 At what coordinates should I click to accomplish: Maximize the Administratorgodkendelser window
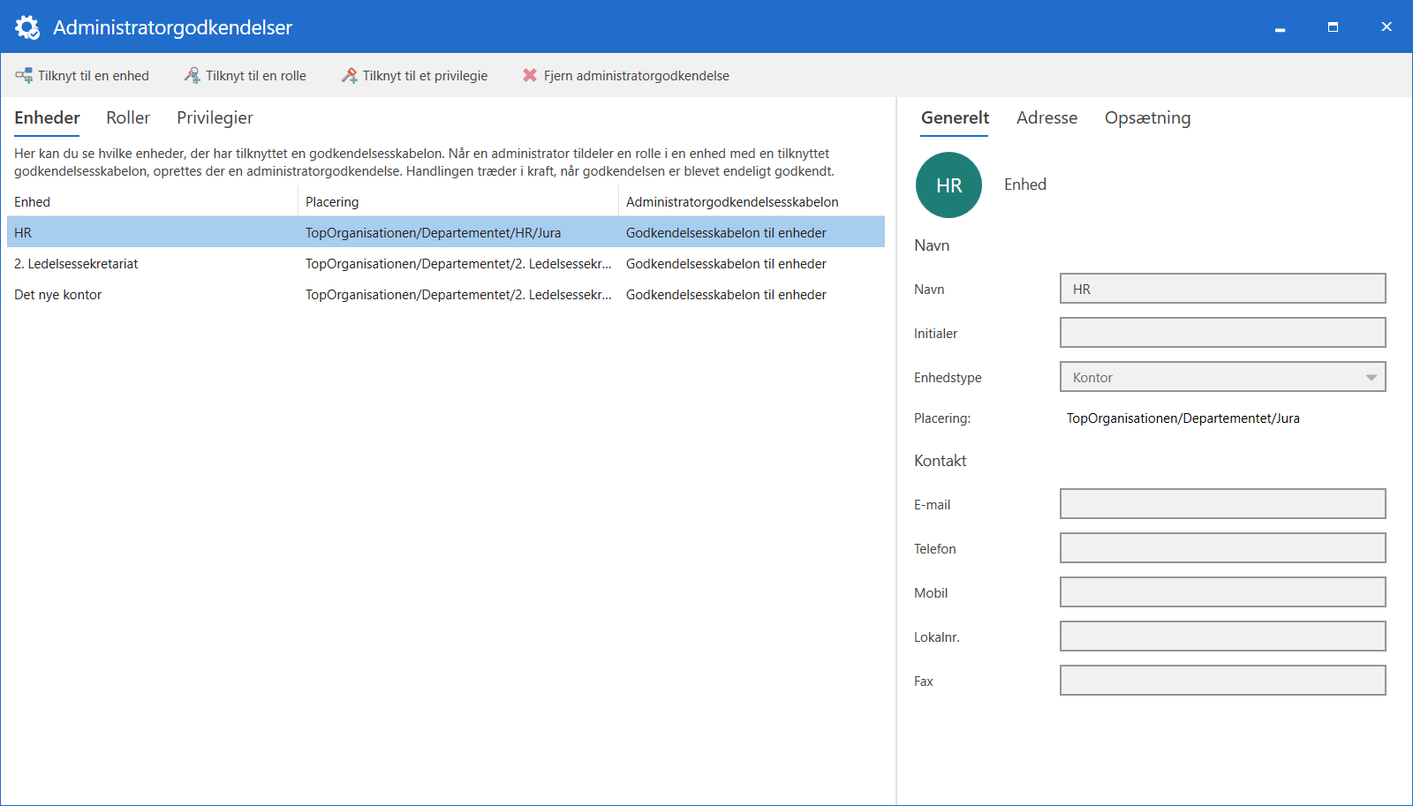(1333, 27)
